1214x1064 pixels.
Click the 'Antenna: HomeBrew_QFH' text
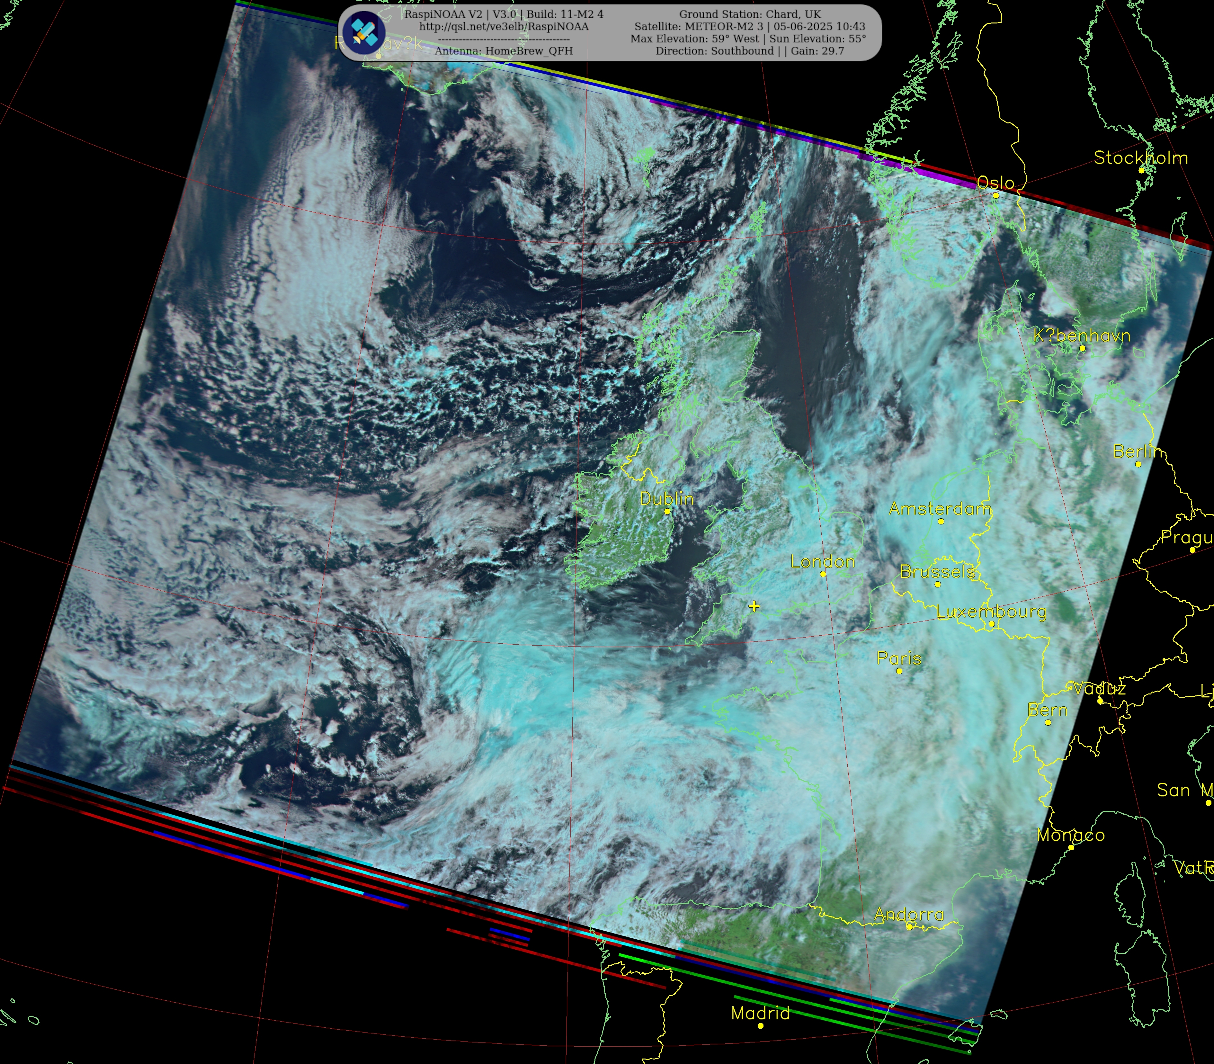(504, 51)
